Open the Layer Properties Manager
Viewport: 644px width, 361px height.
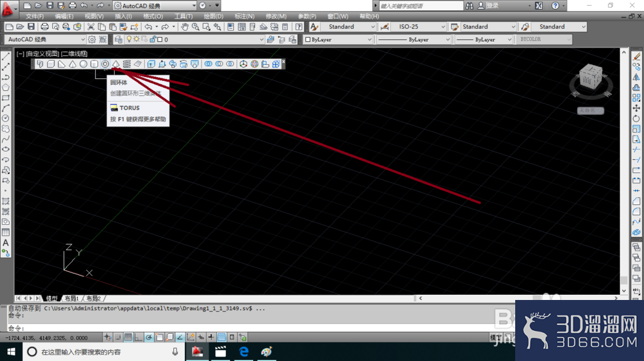[x=118, y=39]
